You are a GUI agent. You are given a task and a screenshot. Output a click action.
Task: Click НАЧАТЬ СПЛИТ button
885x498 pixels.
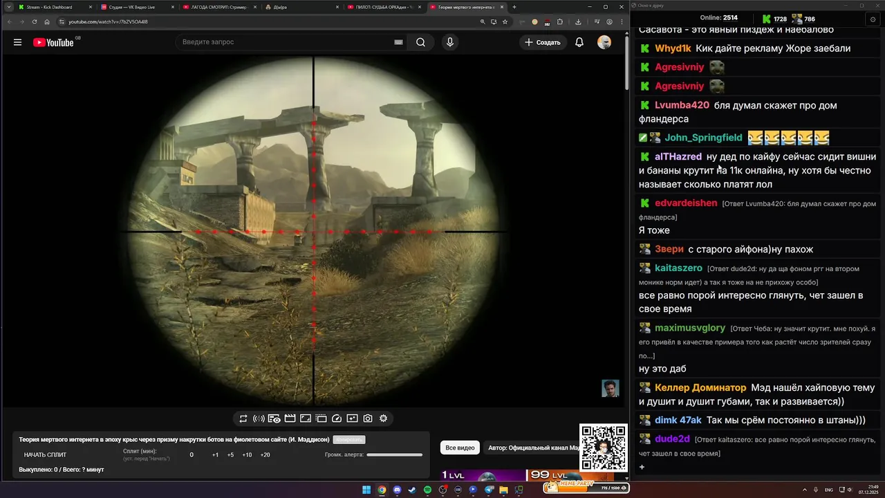[x=45, y=455]
